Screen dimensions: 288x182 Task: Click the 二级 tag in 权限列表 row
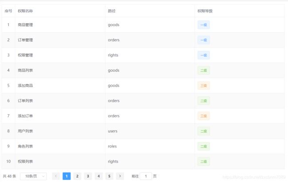(x=204, y=162)
